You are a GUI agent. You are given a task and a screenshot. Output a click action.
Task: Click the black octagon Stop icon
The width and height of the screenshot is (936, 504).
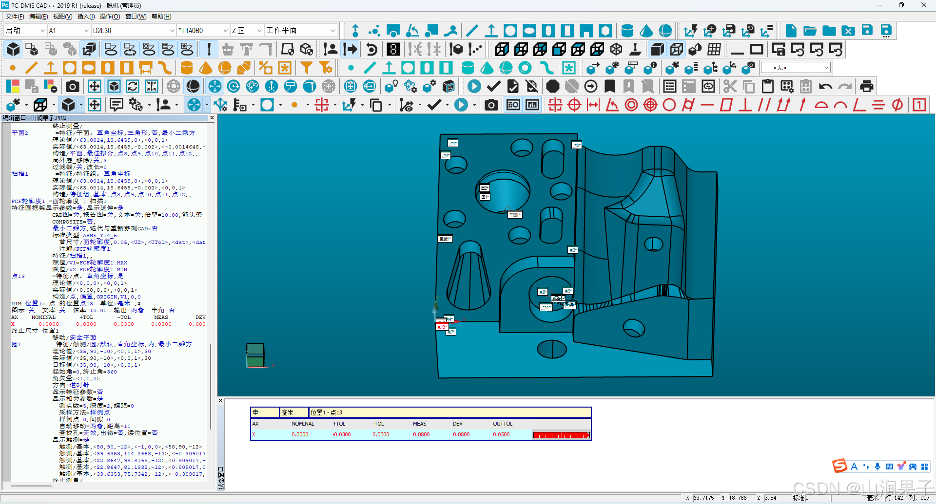pos(552,87)
